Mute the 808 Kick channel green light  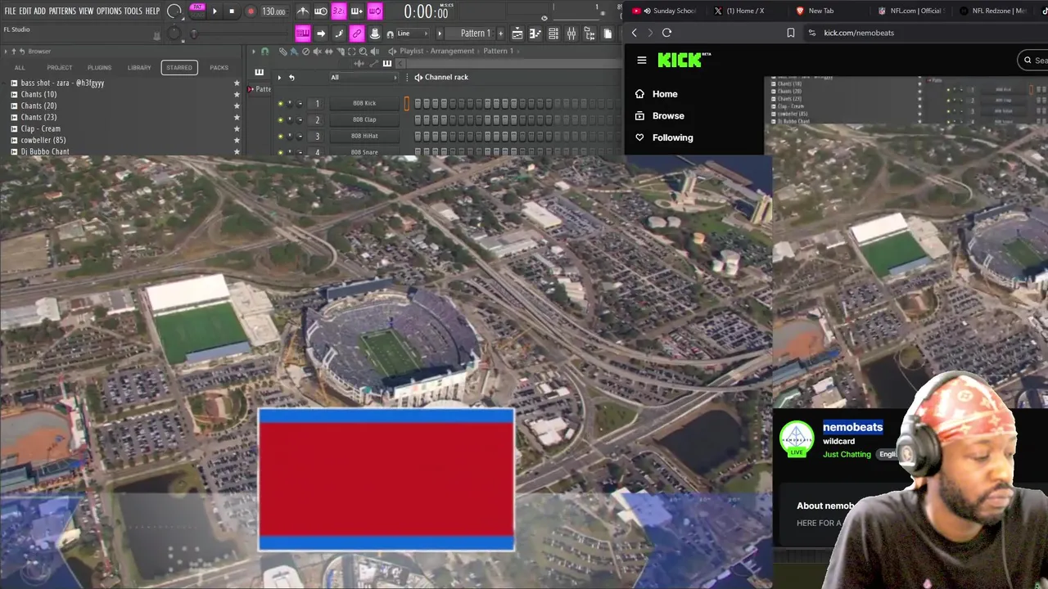[280, 103]
